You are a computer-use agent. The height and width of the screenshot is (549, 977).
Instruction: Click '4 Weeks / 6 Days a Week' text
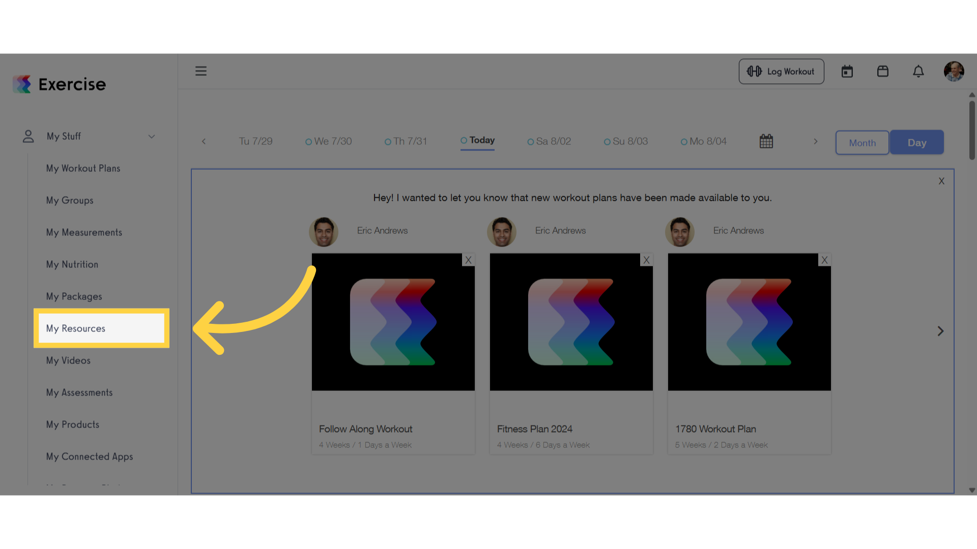[543, 445]
